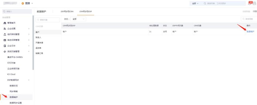Click the 角色权限管理 person-card icon

coord(5,40)
